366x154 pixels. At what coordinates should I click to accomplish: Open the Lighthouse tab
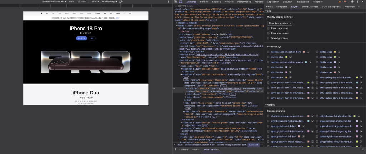click(303, 2)
